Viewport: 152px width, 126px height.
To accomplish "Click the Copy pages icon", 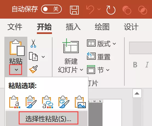I will [x=33, y=56].
